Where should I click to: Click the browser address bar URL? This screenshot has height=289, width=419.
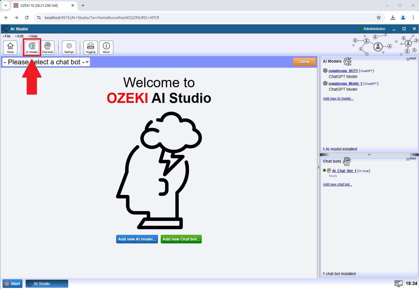[102, 18]
